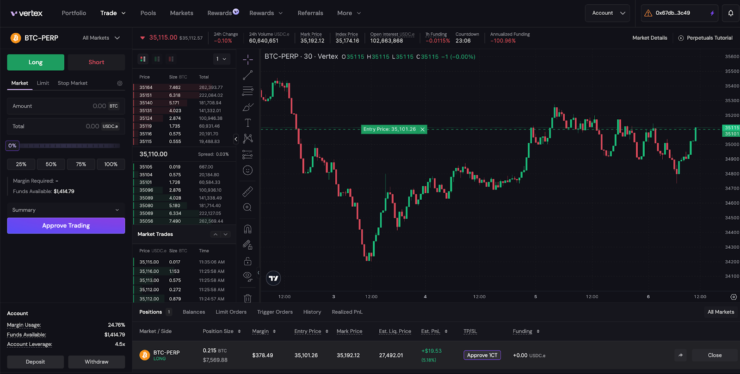Open the Trade dropdown menu
740x374 pixels.
[113, 13]
